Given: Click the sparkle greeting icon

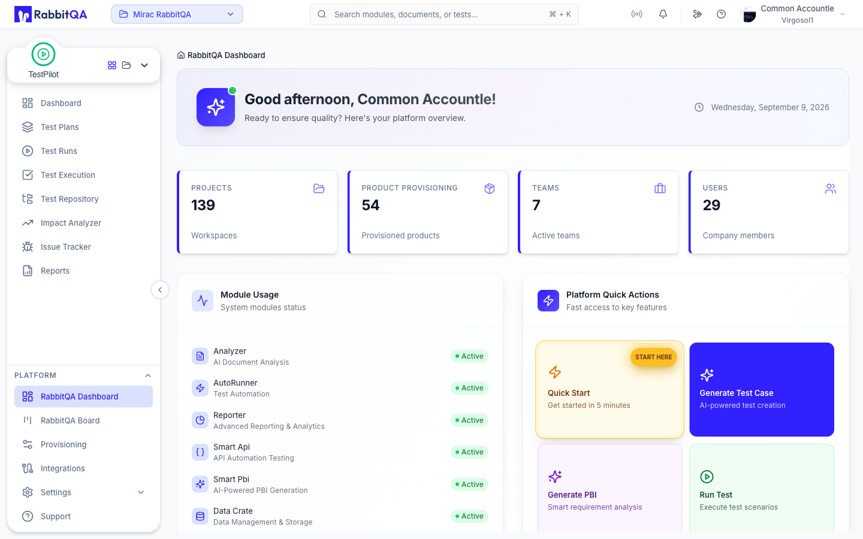Looking at the screenshot, I should click(216, 107).
